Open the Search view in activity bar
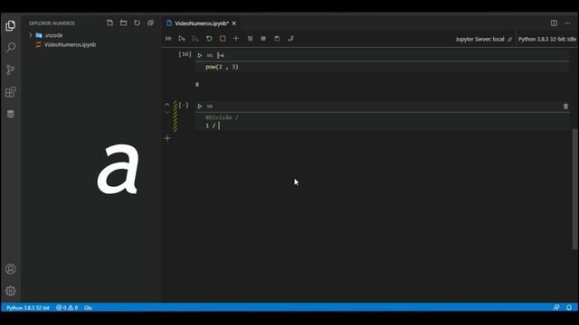Image resolution: width=579 pixels, height=325 pixels. 10,48
